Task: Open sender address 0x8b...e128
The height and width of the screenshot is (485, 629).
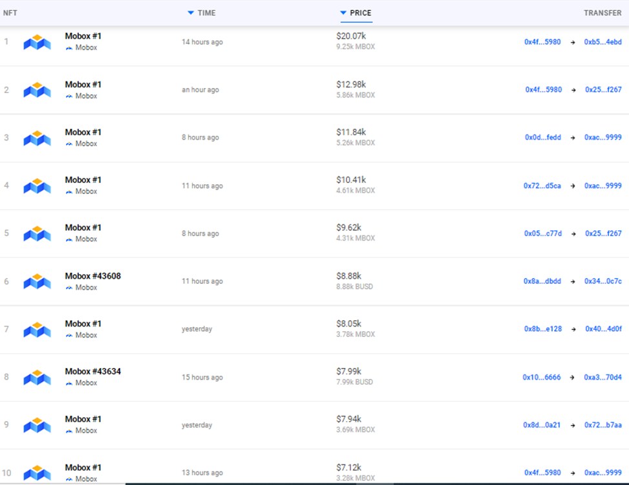Action: (543, 329)
